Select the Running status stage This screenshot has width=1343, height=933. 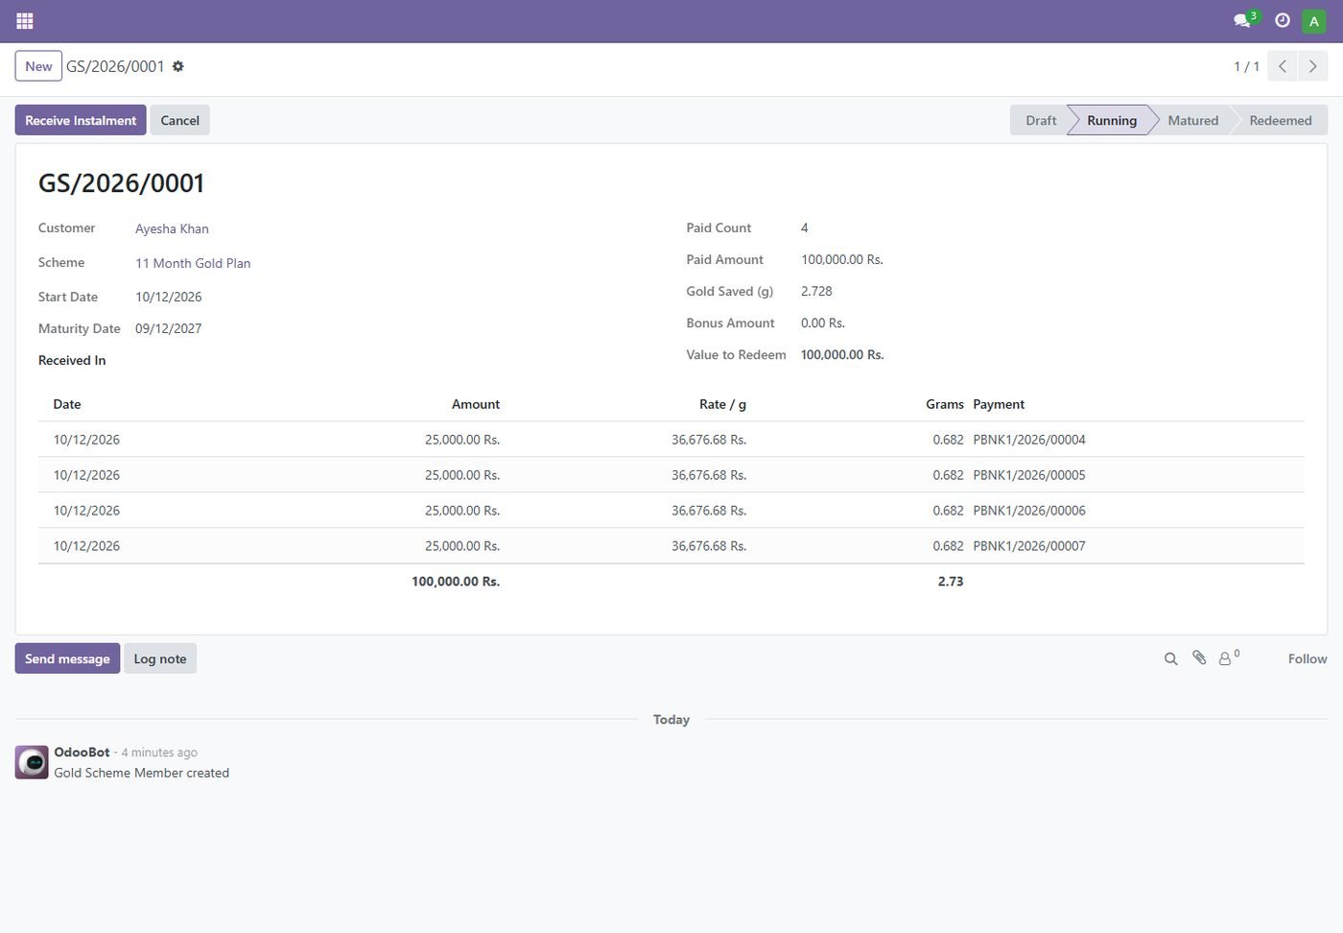1111,120
